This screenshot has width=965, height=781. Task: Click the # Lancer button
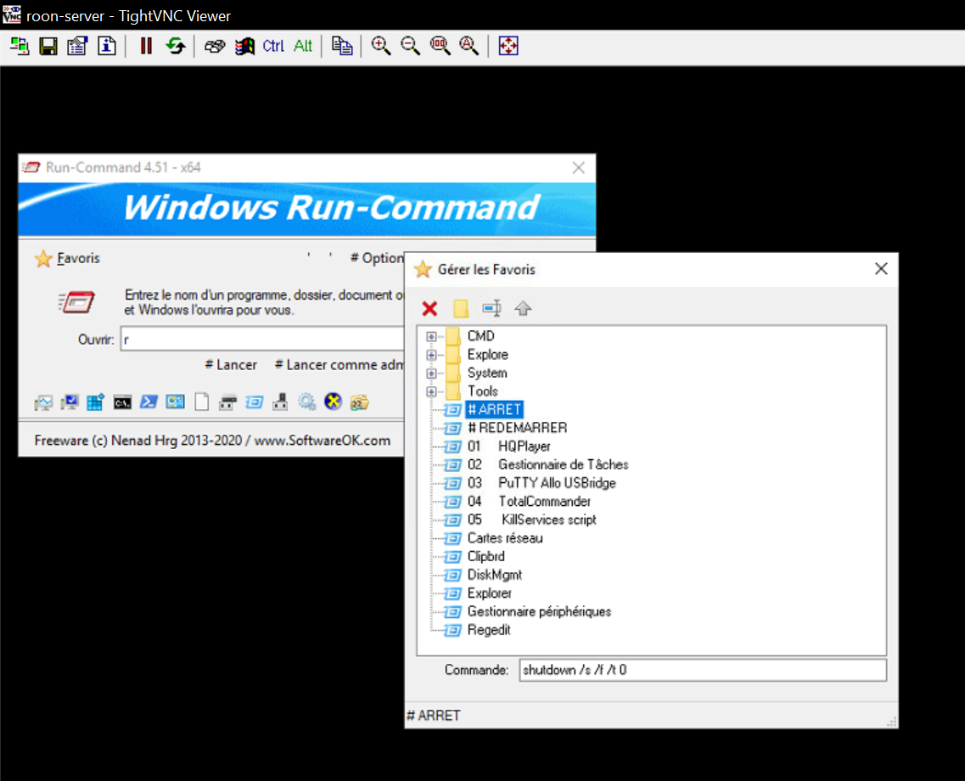click(231, 365)
